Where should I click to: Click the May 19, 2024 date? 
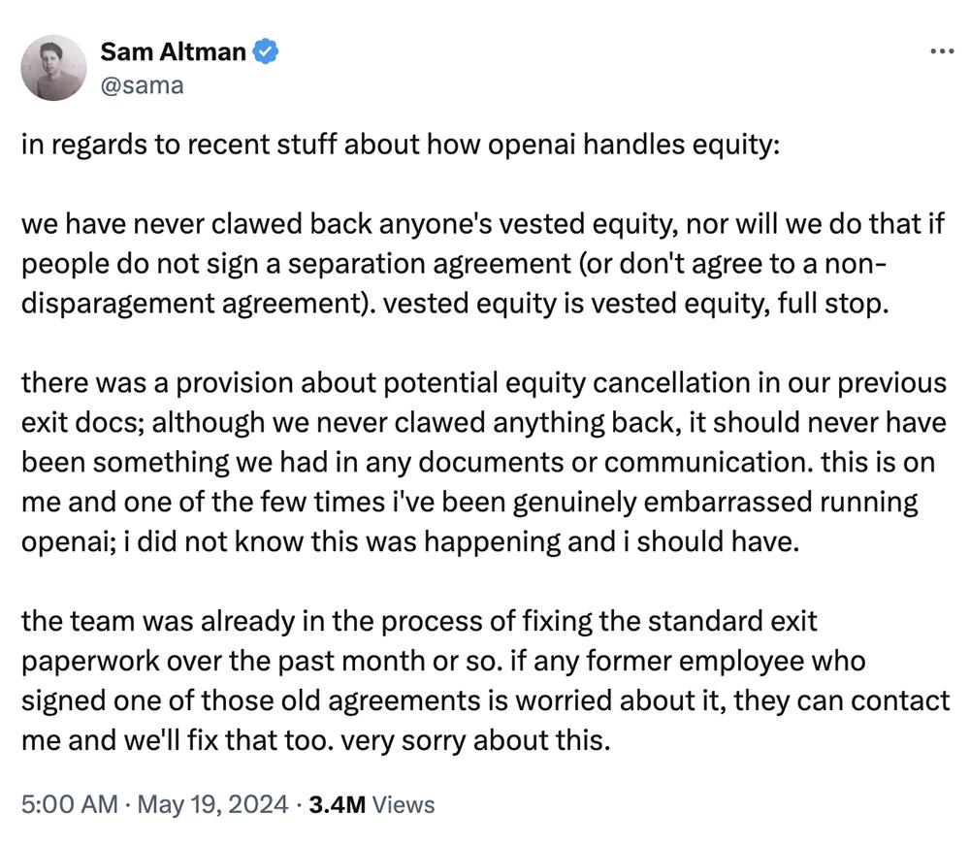pos(212,804)
